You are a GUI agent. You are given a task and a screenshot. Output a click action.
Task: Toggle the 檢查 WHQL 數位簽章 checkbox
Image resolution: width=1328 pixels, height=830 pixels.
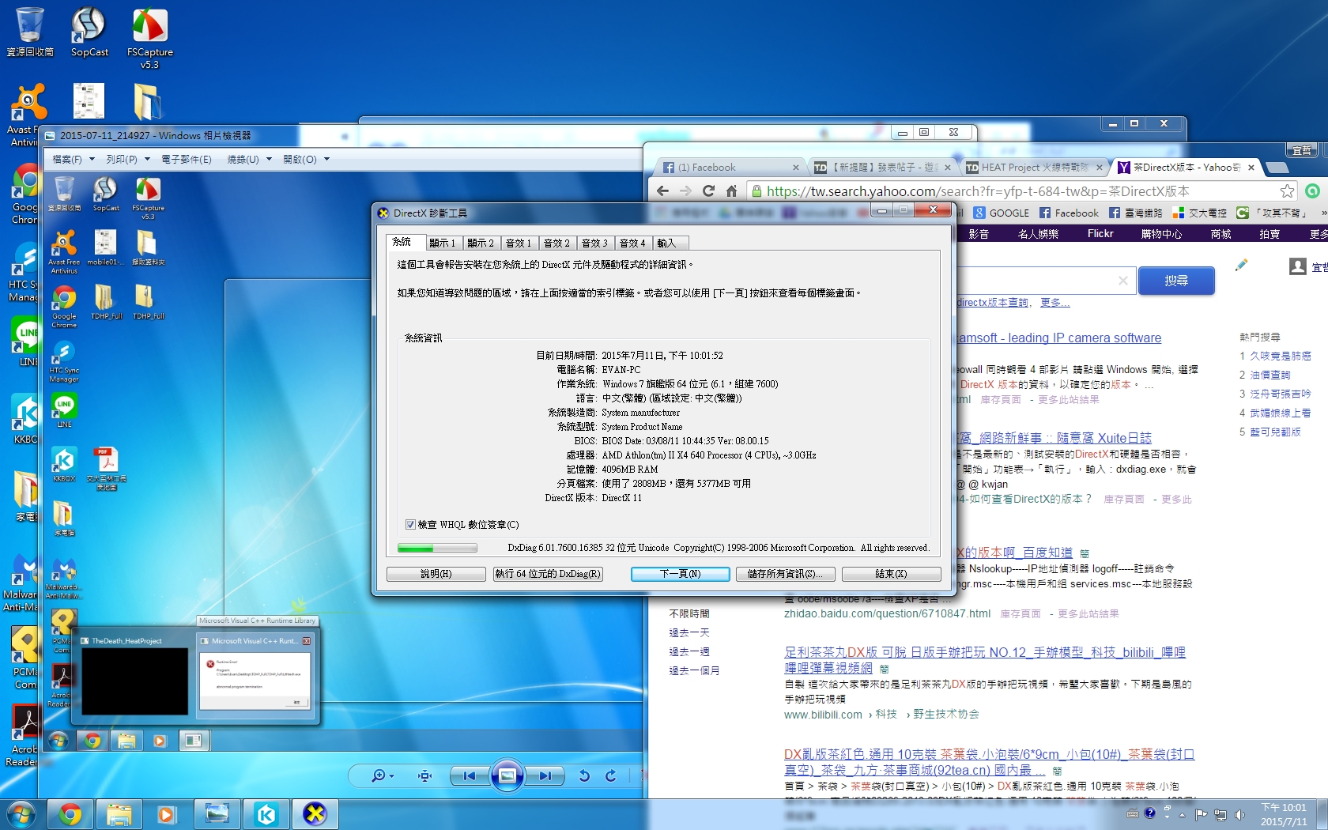410,524
